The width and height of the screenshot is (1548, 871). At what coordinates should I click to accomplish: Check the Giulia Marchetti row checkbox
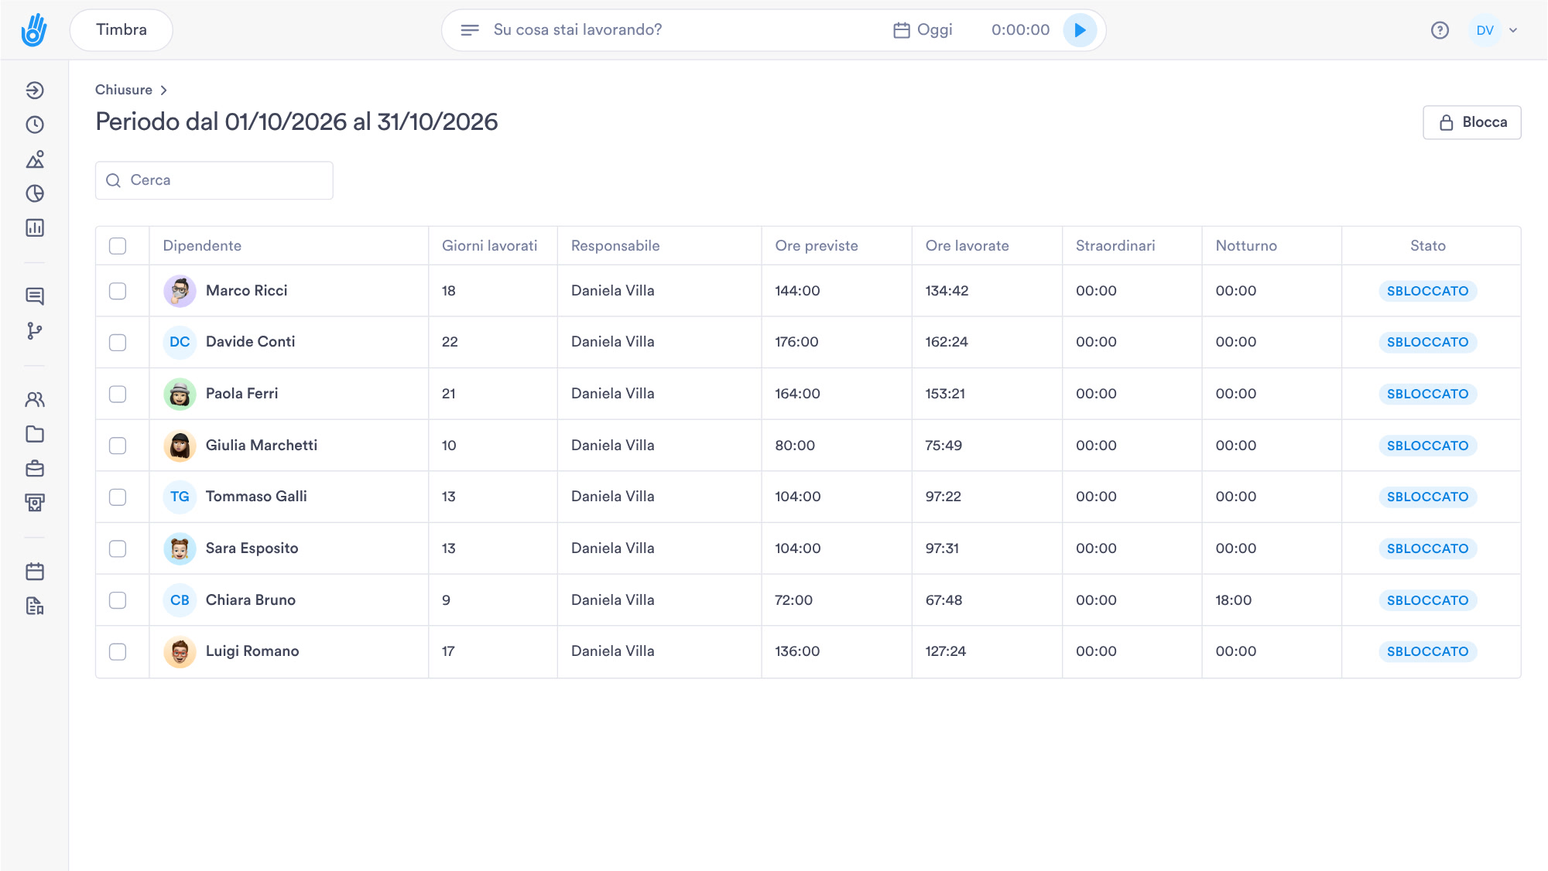(x=118, y=446)
